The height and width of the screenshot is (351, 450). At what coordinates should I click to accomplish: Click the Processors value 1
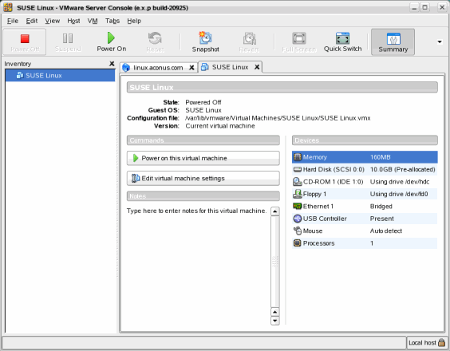(x=372, y=243)
